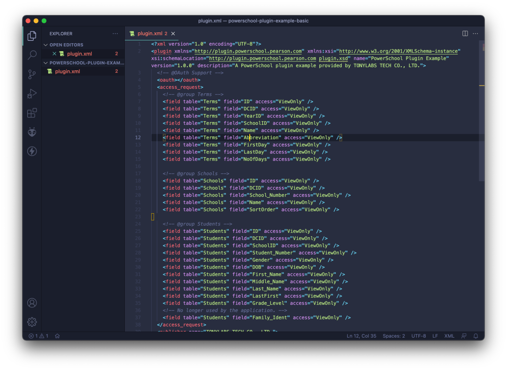
Task: Click the Terms YearID field line
Action: (x=244, y=116)
